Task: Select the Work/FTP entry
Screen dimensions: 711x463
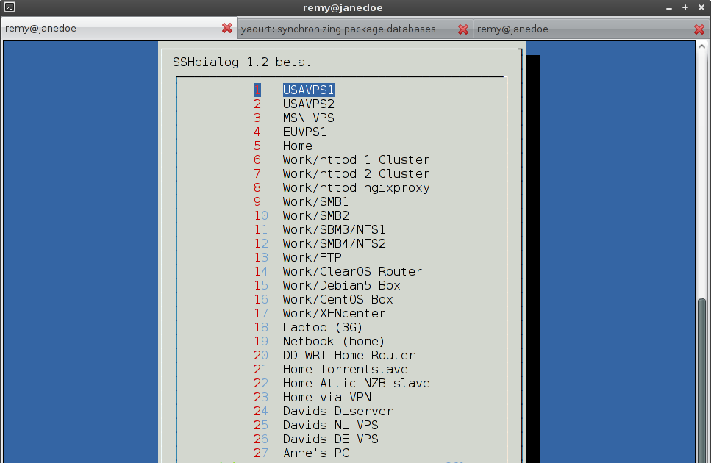Action: (312, 258)
